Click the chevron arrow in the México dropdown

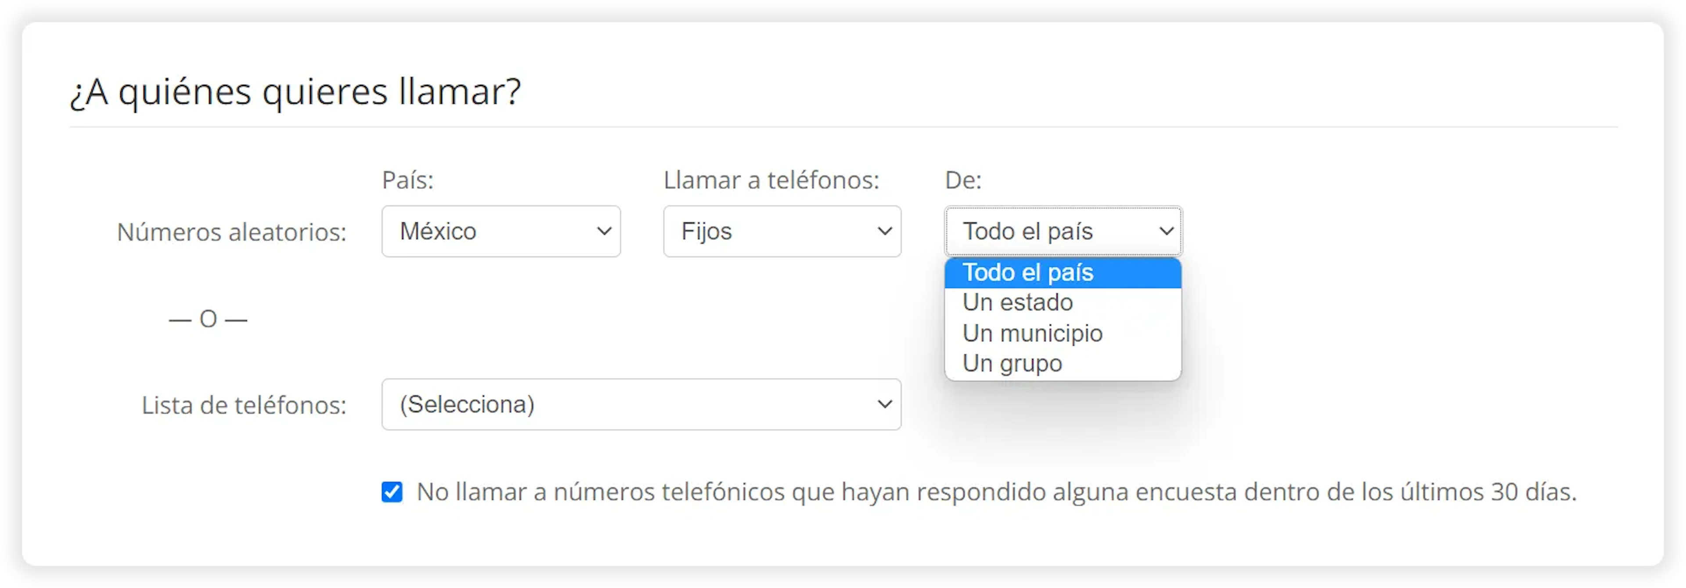point(603,231)
